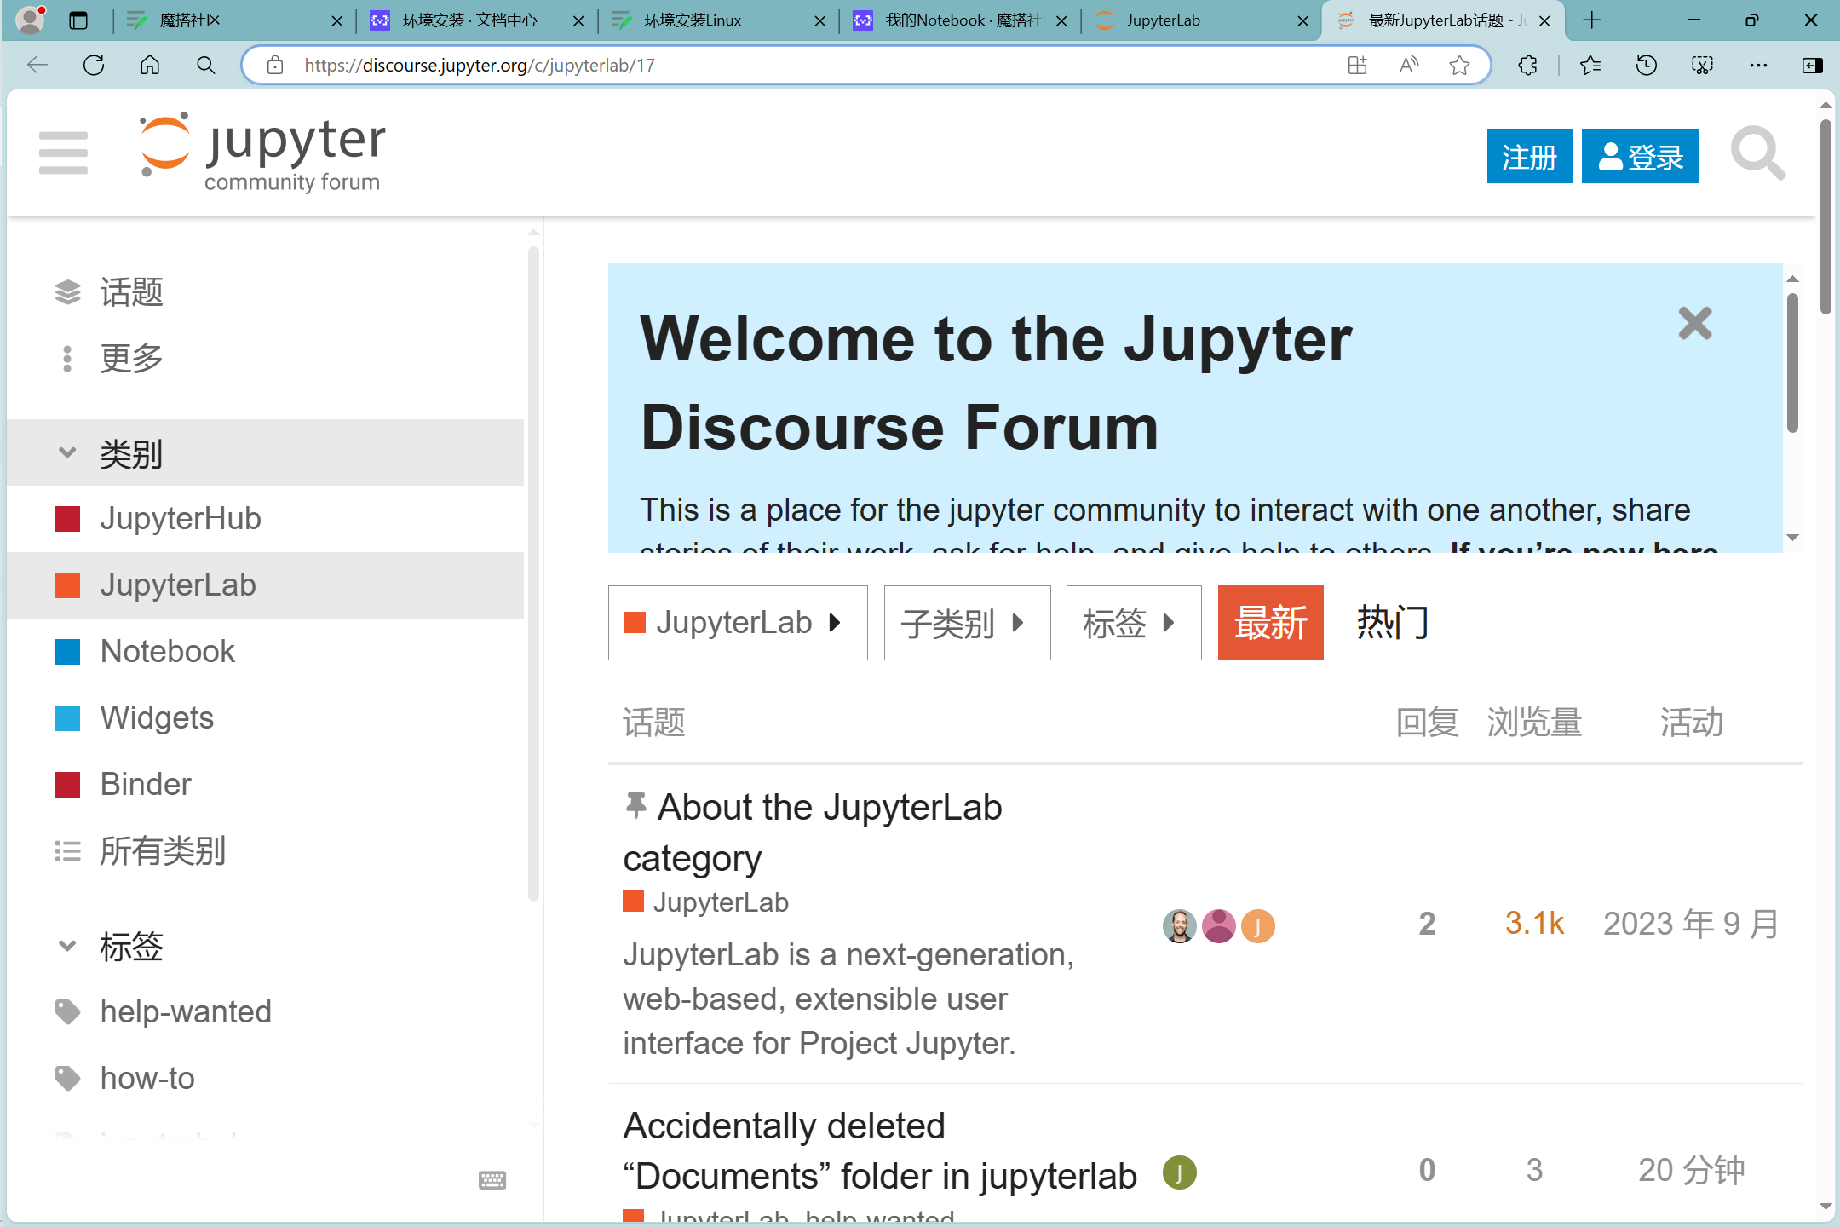1840x1227 pixels.
Task: Click the Notebook blue color swatch
Action: 67,652
